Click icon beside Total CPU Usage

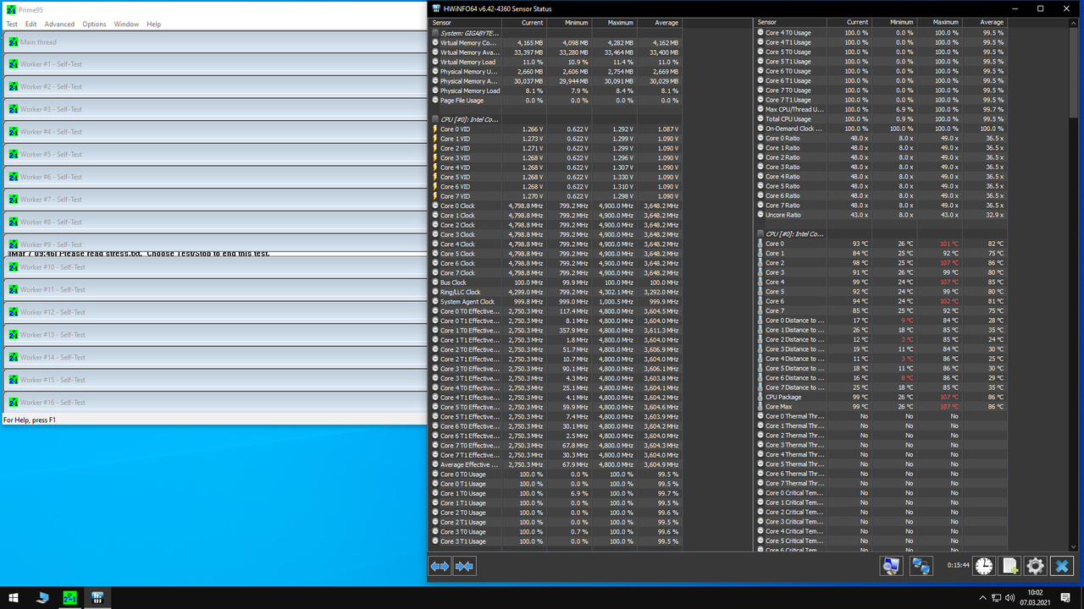click(x=760, y=119)
